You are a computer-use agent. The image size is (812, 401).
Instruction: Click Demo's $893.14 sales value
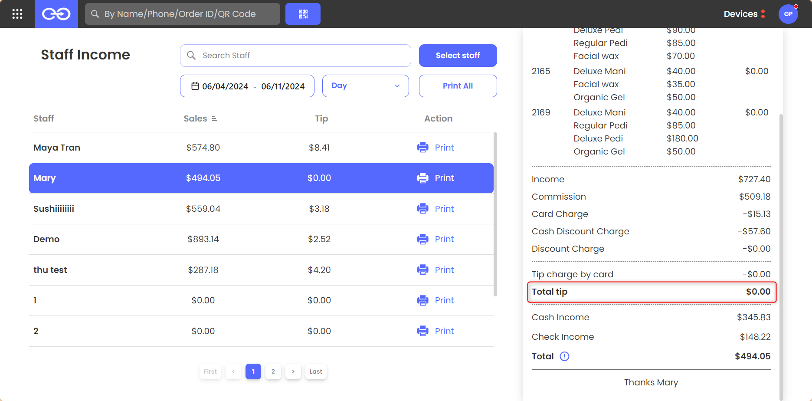(x=203, y=239)
